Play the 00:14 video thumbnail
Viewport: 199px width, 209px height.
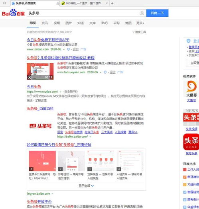(x=40, y=71)
